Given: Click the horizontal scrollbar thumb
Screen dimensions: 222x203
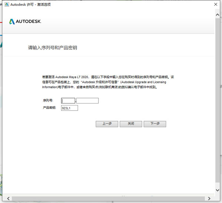Looking at the screenshot, I should [x=108, y=199].
